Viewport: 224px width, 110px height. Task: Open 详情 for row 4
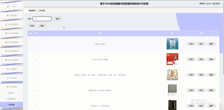click(191, 90)
